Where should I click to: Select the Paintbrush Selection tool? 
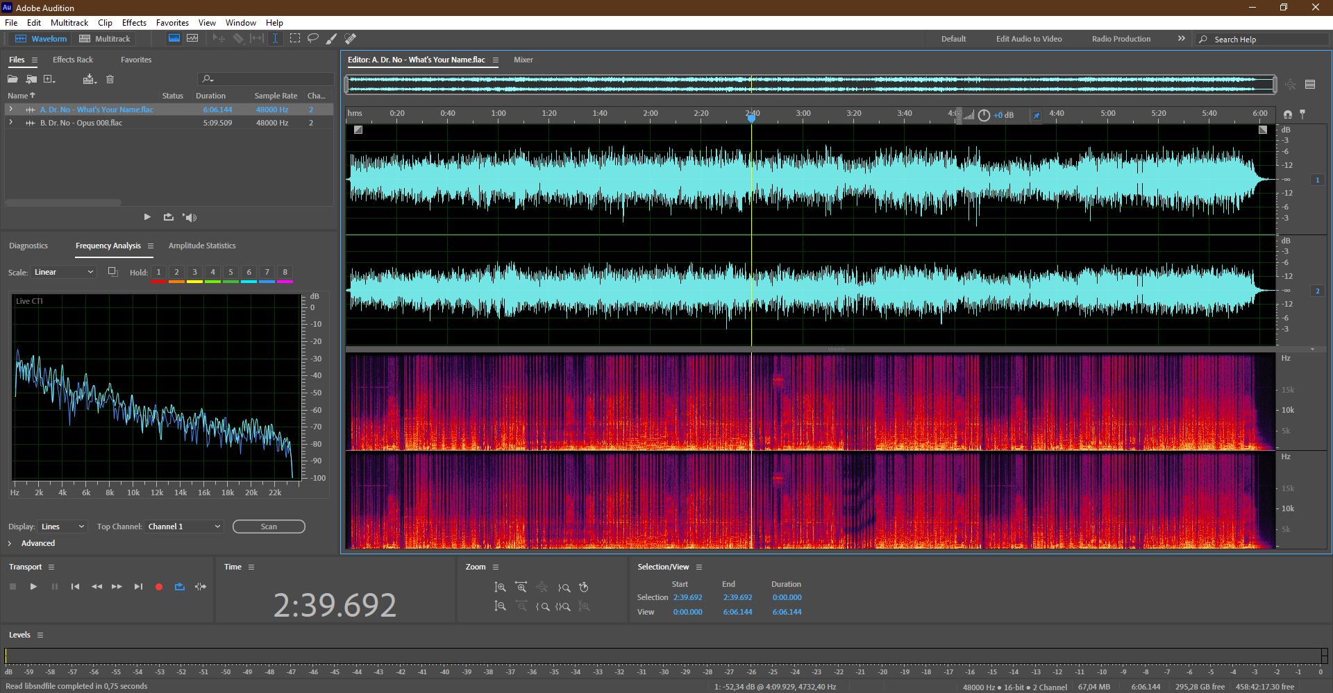coord(332,39)
